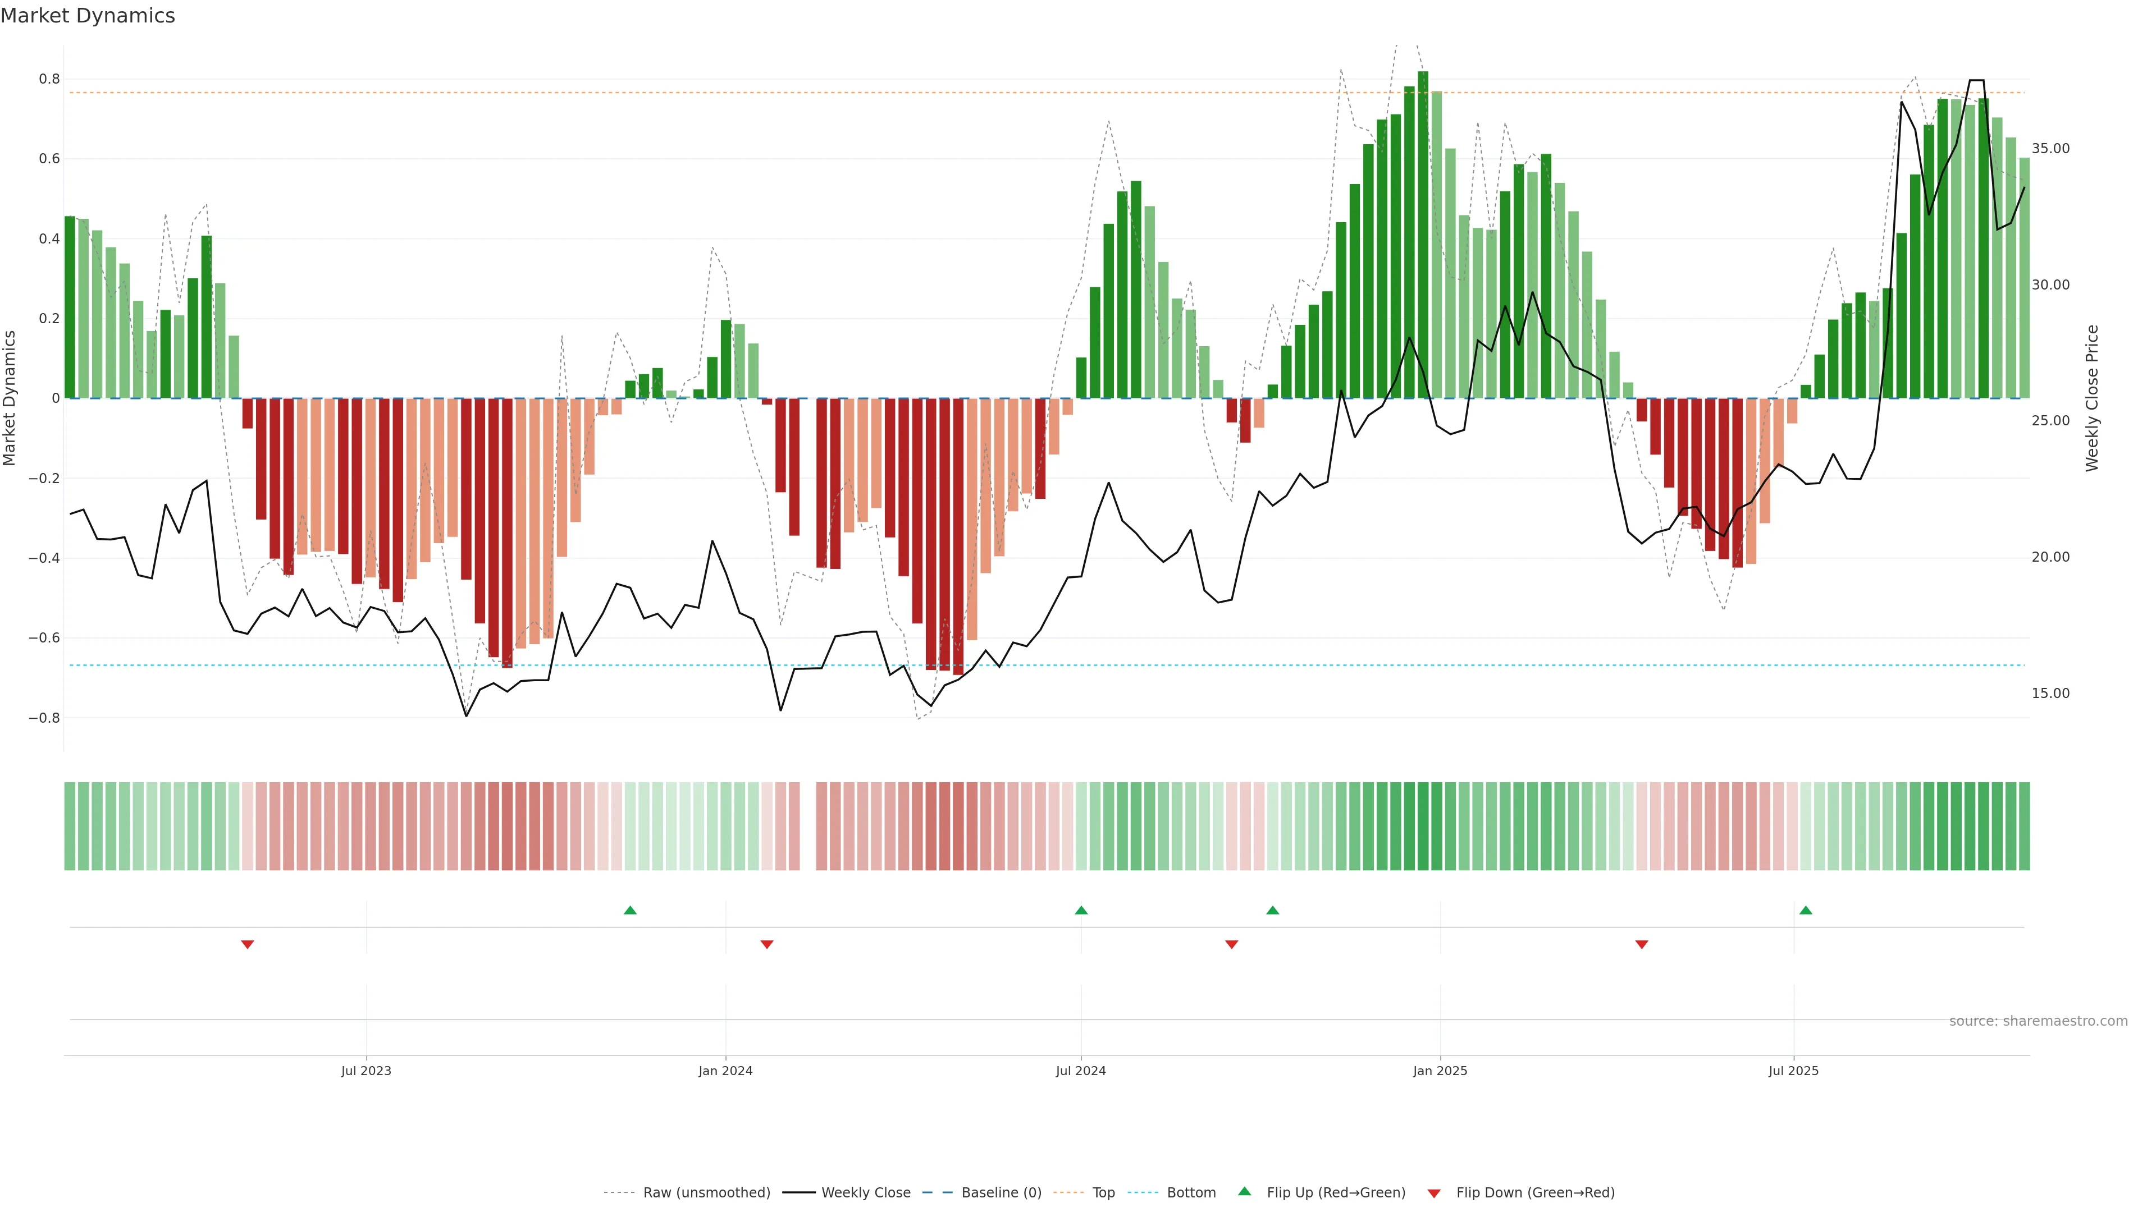Click the red flip-down marker after Jan 2024
The height and width of the screenshot is (1212, 2156).
tap(766, 944)
